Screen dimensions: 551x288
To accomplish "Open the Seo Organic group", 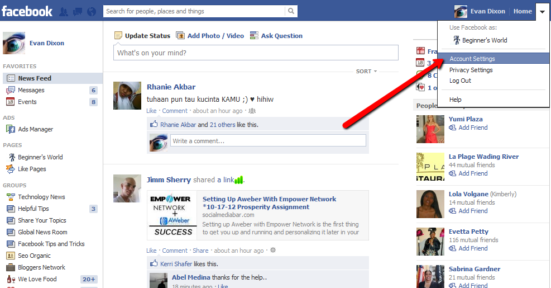I will pos(34,256).
